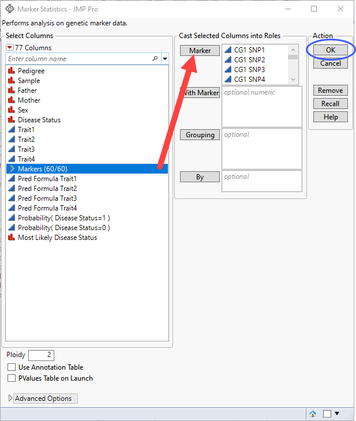
Task: Confirm the dialog with OK
Action: coord(331,50)
